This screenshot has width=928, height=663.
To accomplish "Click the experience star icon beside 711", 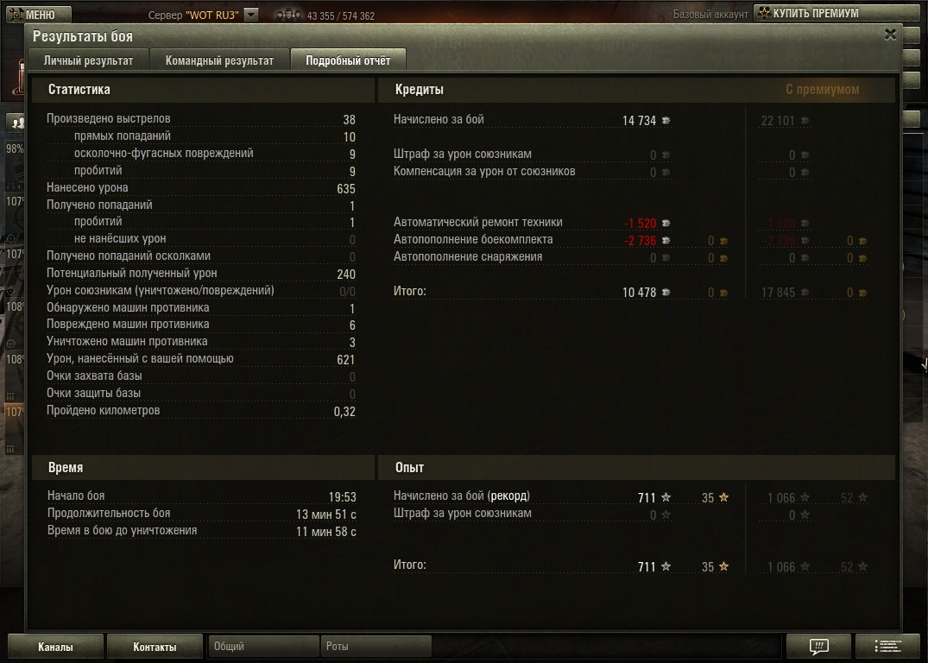I will point(666,498).
